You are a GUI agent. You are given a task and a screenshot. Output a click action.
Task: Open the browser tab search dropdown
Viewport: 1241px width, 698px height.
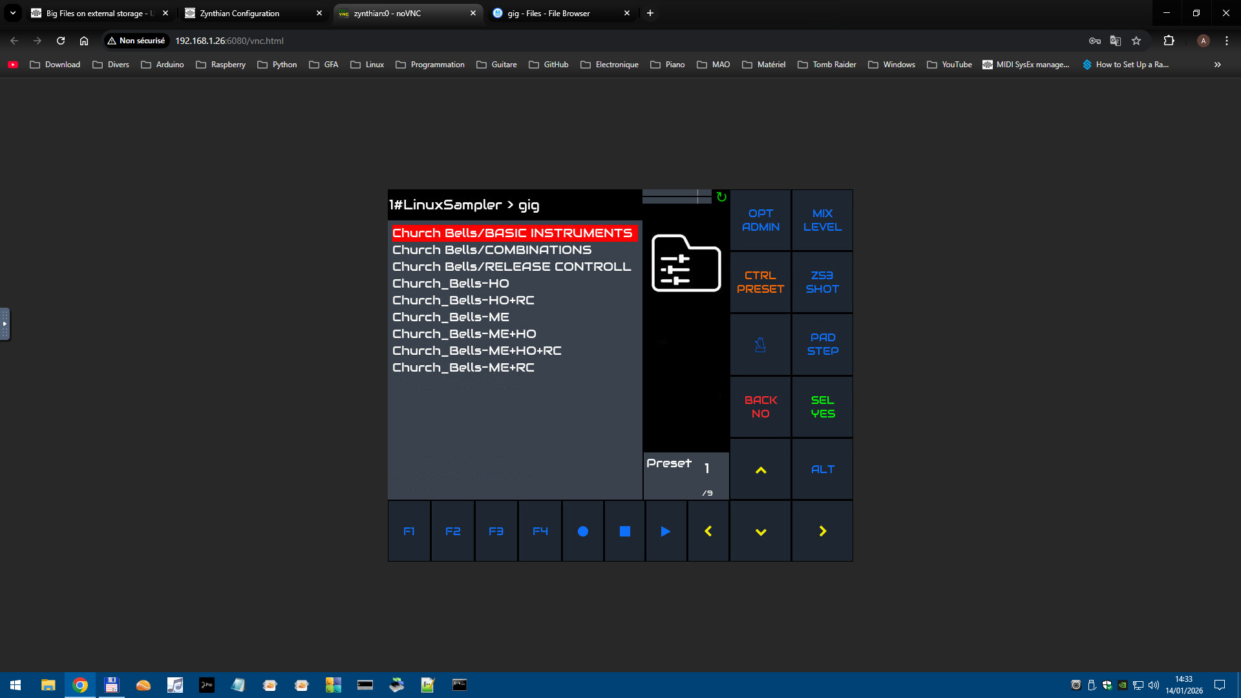click(12, 13)
